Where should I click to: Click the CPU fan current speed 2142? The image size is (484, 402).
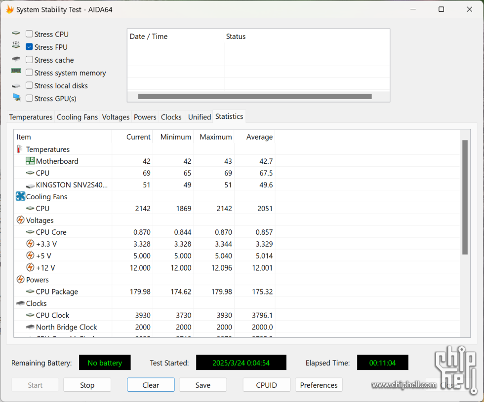(x=143, y=209)
